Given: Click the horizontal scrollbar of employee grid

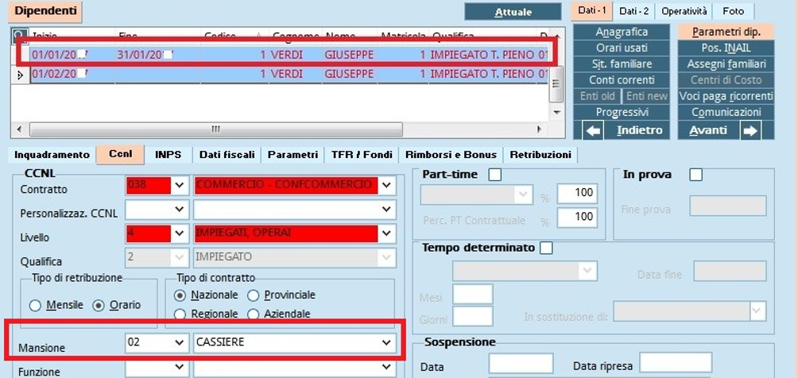Looking at the screenshot, I should 215,129.
